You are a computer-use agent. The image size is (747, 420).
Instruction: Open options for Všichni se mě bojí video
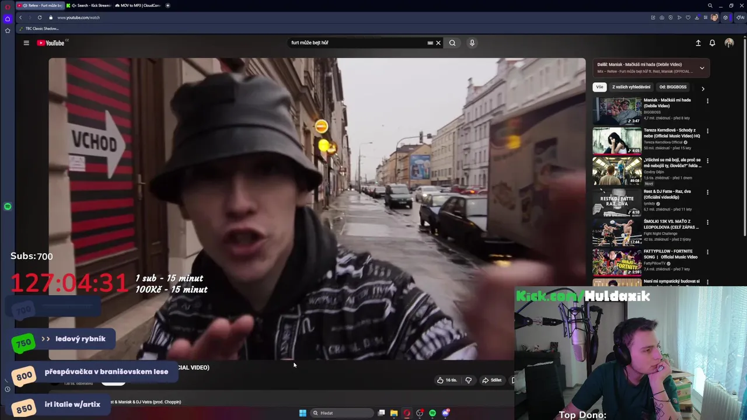(707, 162)
